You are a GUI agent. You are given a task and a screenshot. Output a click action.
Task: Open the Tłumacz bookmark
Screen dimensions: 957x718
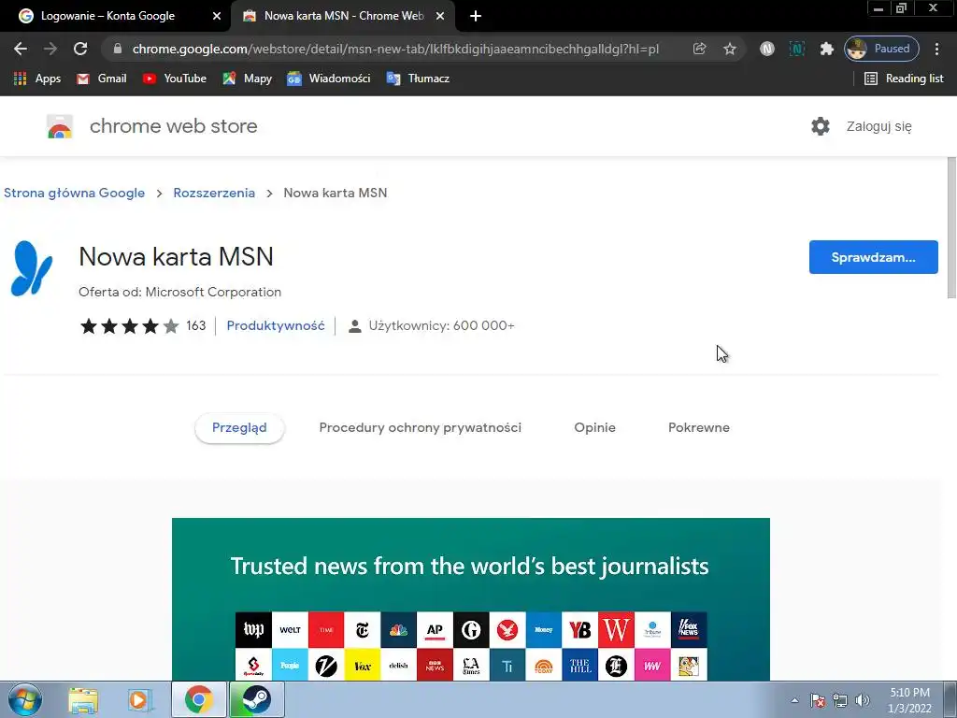(418, 79)
